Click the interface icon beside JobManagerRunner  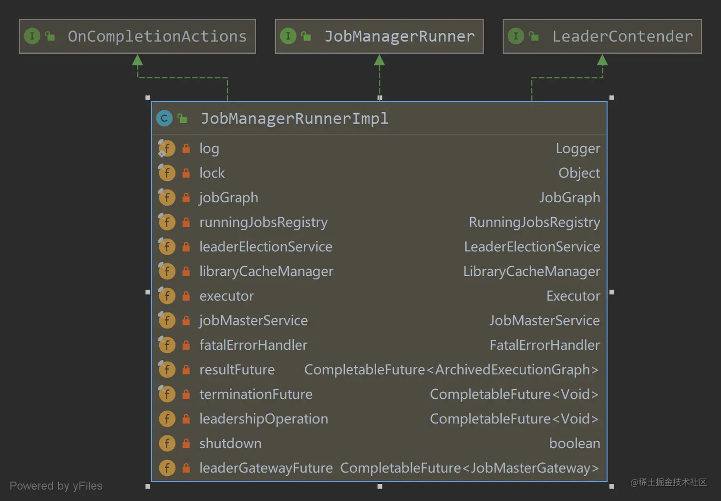[x=288, y=36]
